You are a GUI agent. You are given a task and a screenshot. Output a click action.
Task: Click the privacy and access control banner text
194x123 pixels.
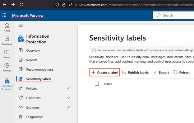145,50
